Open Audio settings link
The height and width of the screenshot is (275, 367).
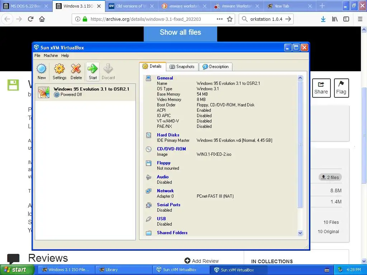[x=163, y=177]
